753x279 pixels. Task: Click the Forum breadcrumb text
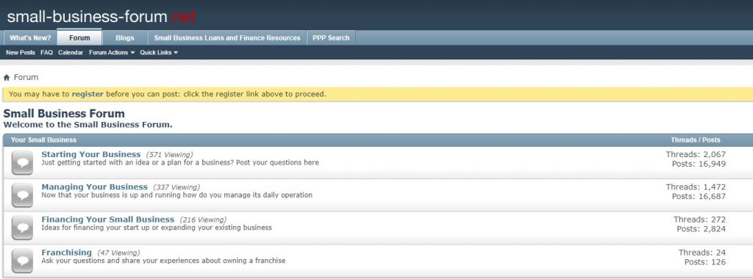click(26, 77)
